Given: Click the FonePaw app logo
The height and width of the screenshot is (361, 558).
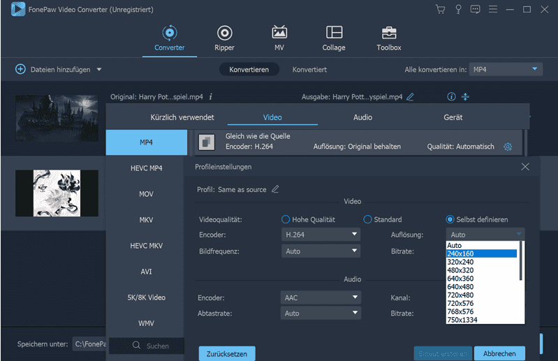Looking at the screenshot, I should [x=18, y=9].
